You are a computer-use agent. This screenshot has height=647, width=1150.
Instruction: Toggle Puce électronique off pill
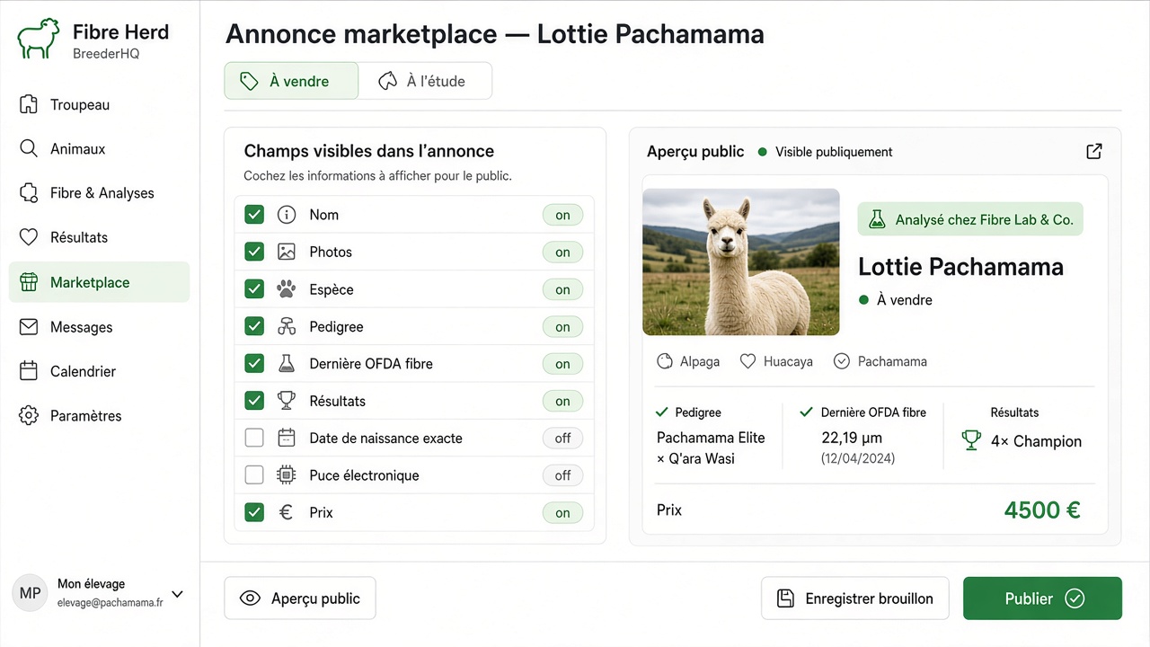point(562,475)
